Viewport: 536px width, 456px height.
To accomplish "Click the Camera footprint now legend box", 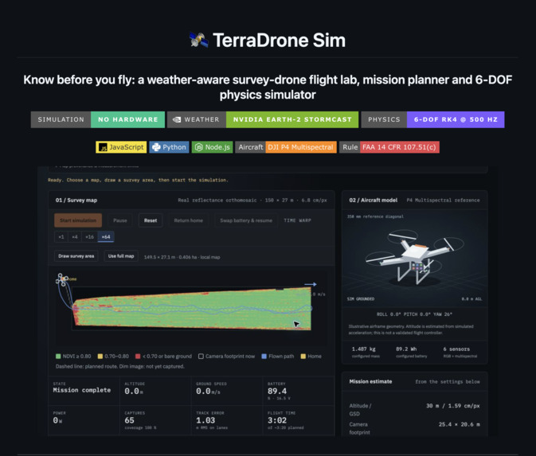I will [201, 357].
